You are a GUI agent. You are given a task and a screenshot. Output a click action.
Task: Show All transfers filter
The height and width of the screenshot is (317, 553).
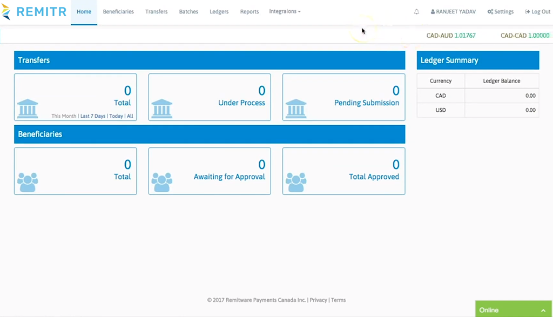130,116
